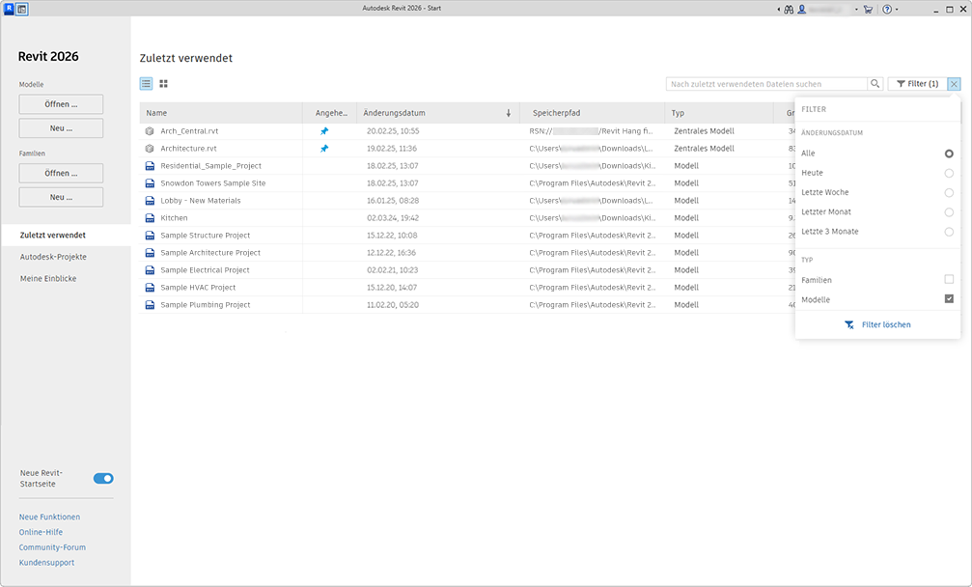Select the Alle date radio button

pyautogui.click(x=949, y=154)
